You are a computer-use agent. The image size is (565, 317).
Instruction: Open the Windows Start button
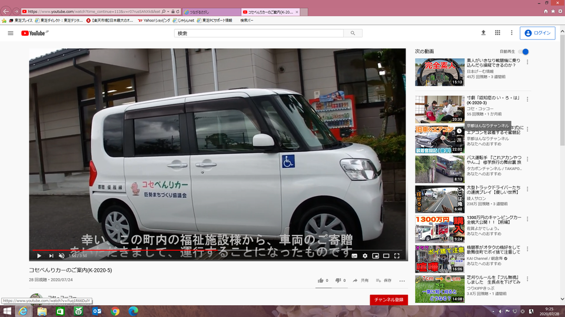coord(7,311)
